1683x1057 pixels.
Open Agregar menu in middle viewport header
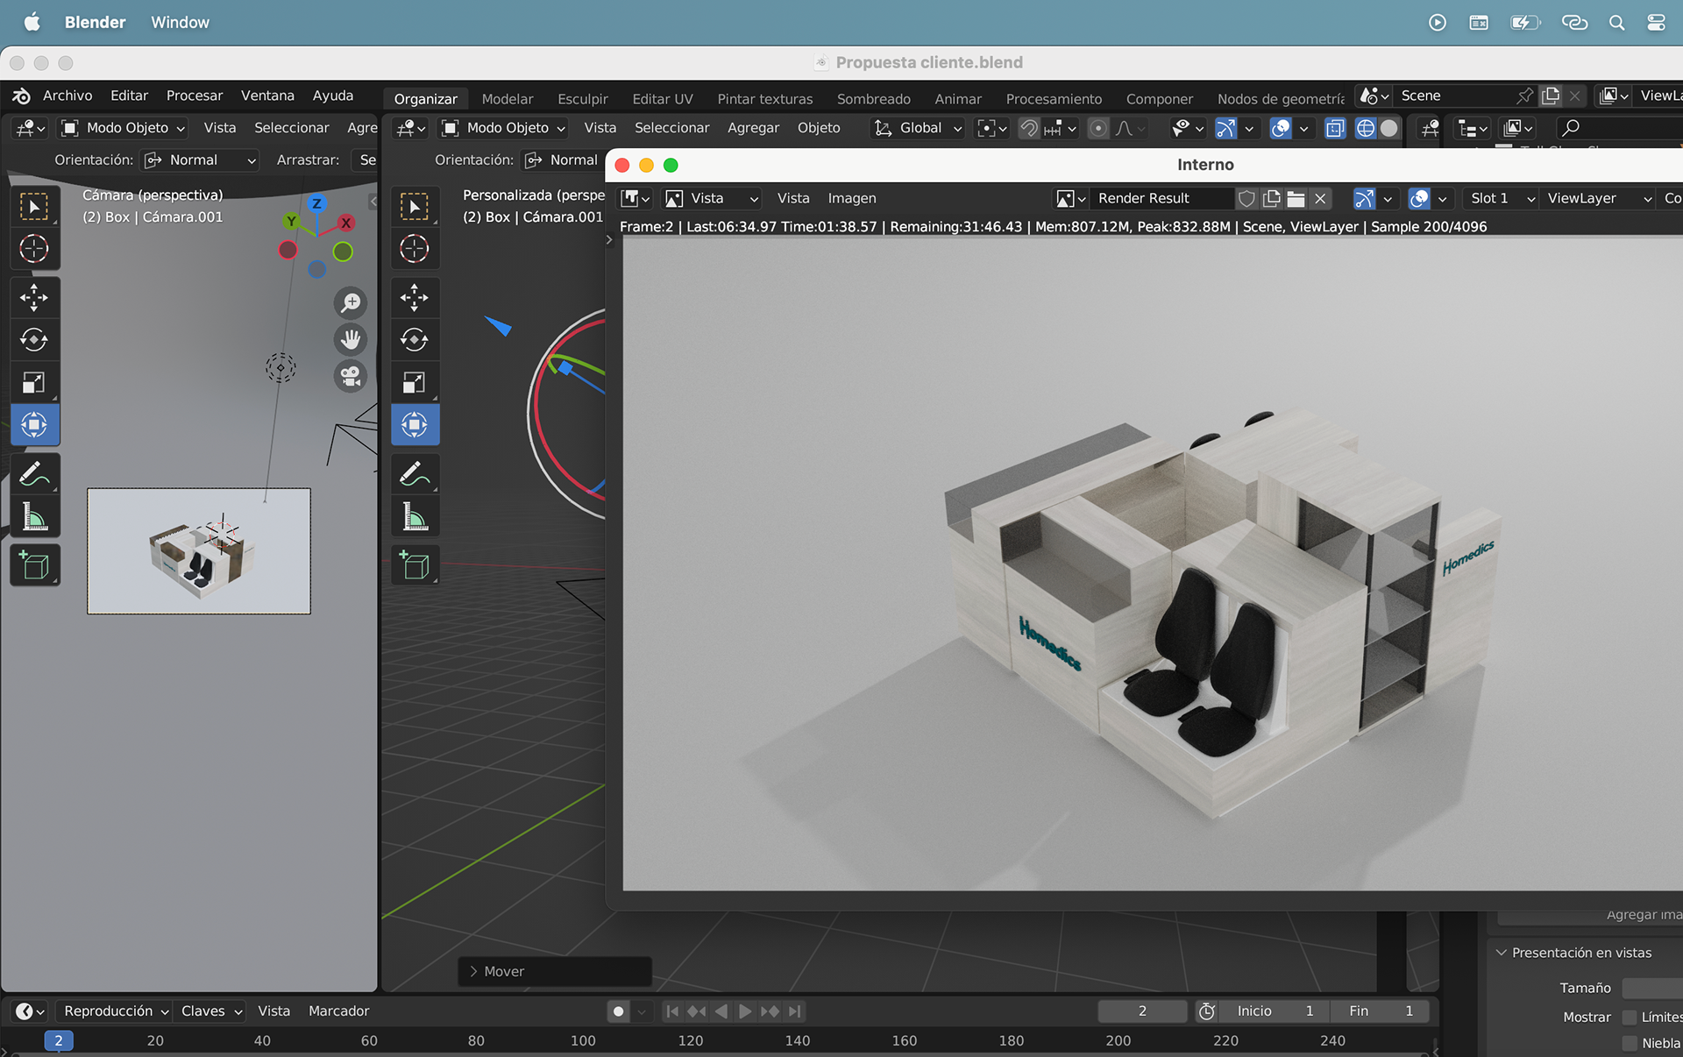(753, 128)
